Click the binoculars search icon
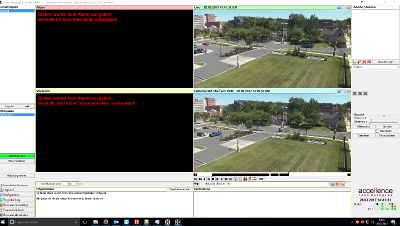This screenshot has width=400, height=226. tap(245, 179)
